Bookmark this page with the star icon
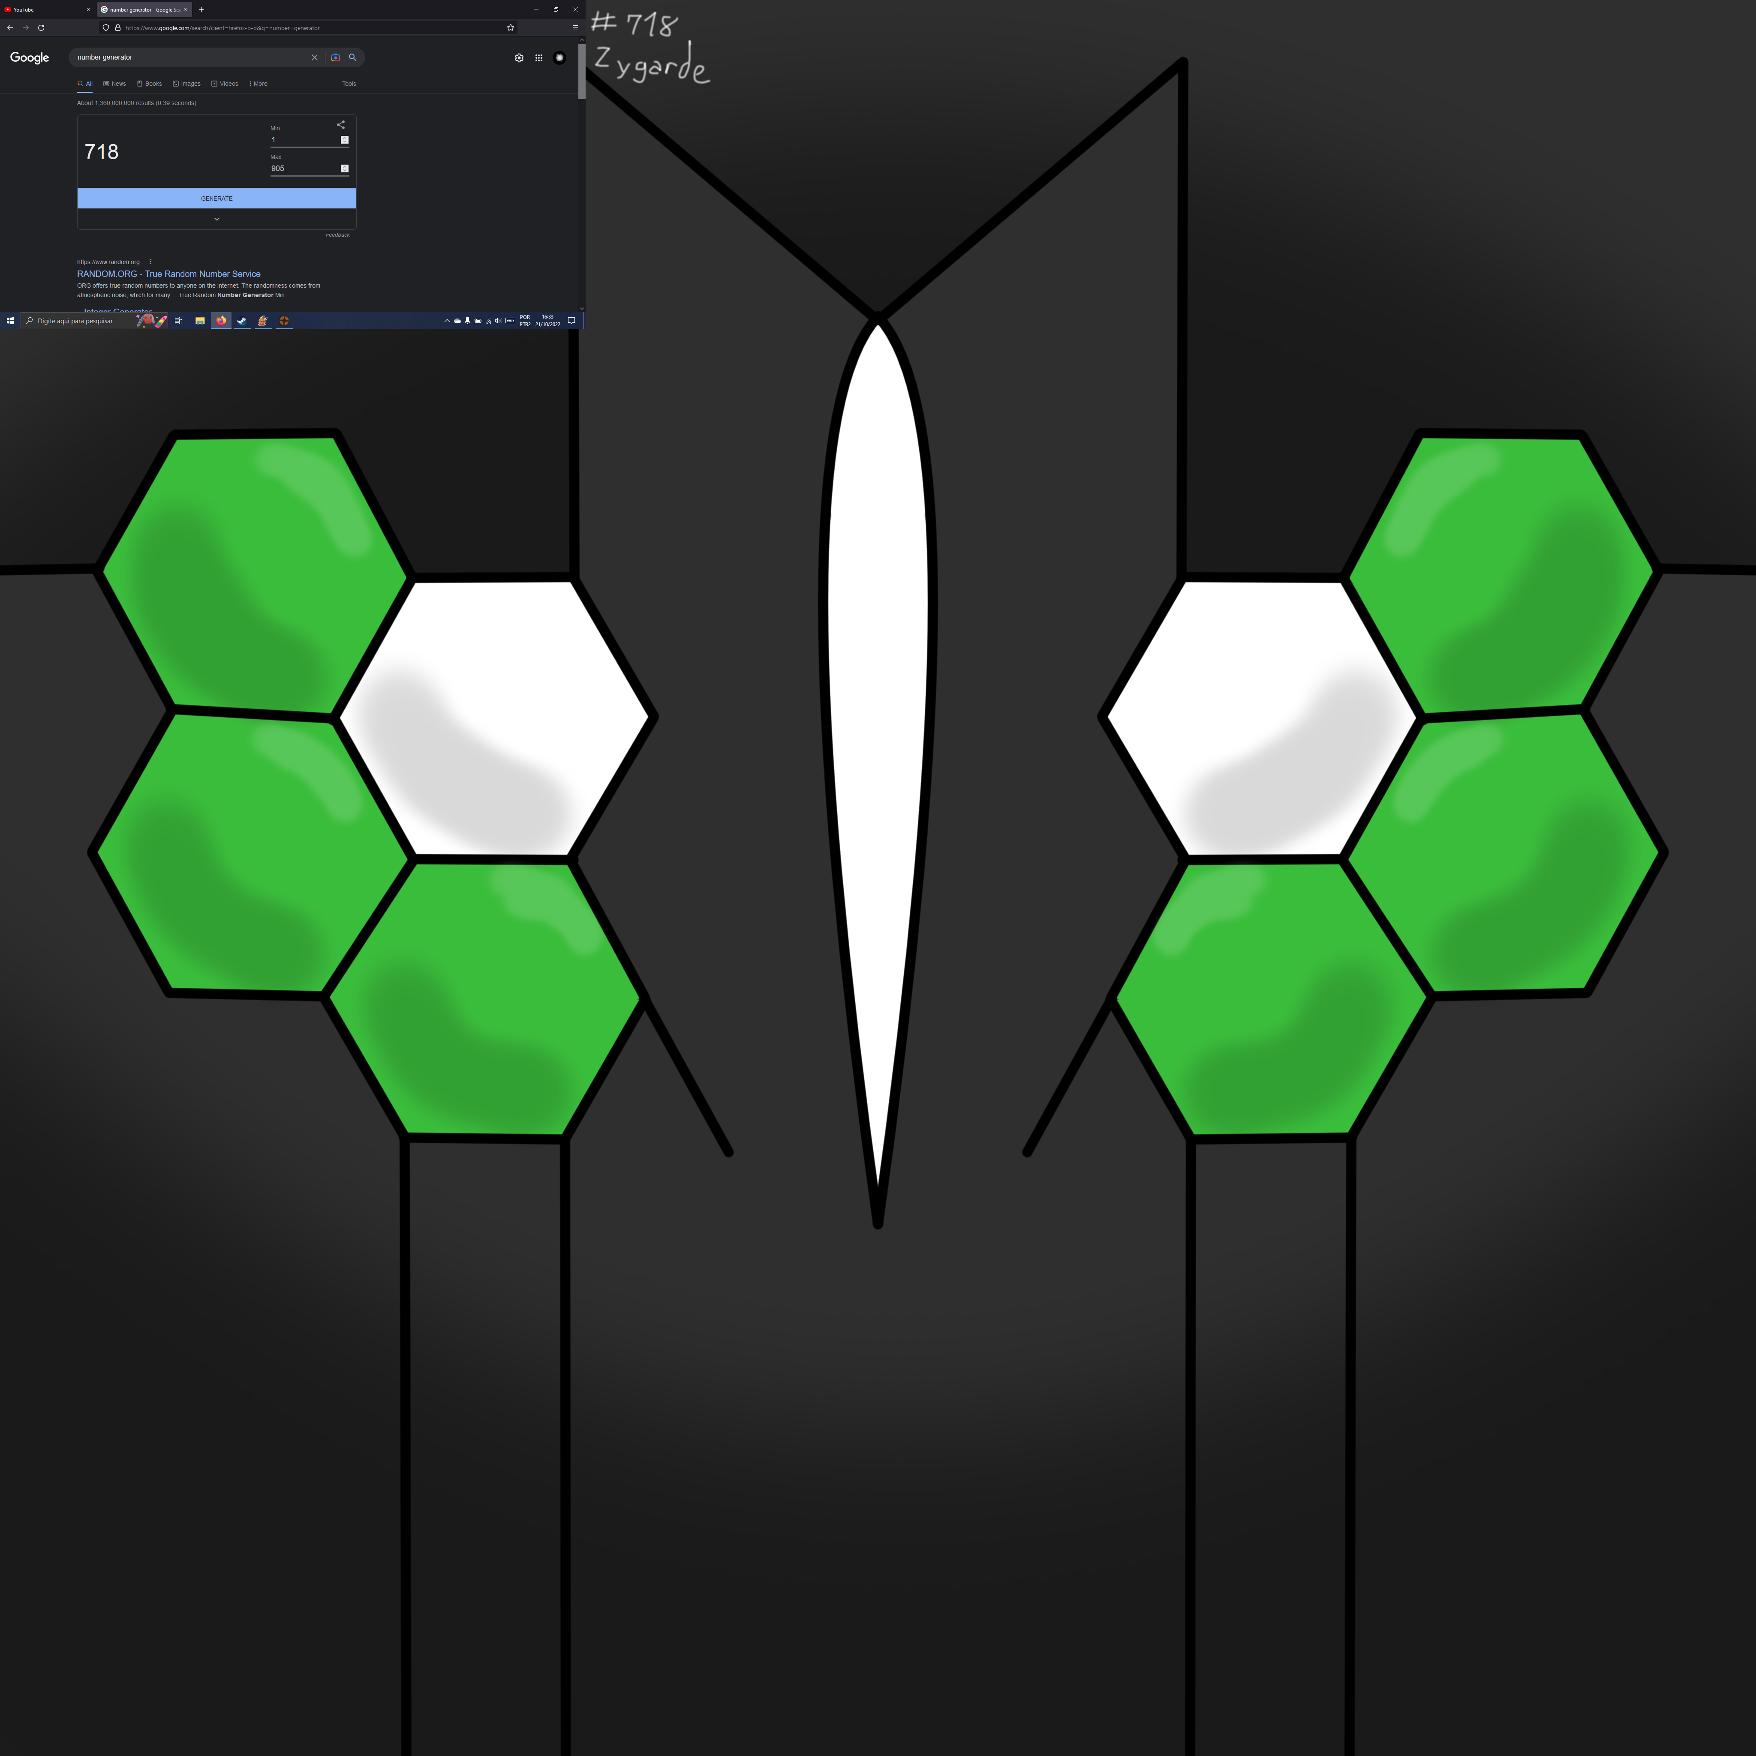Viewport: 1756px width, 1756px height. click(510, 27)
